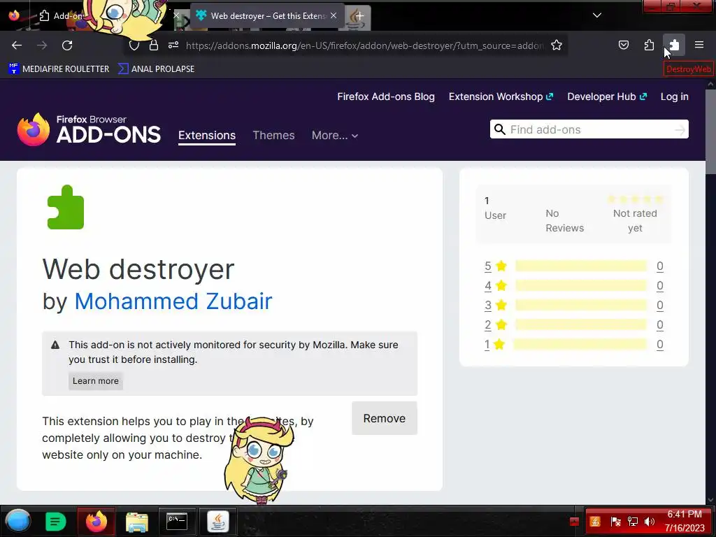The height and width of the screenshot is (537, 716).
Task: Click the Find add-ons search field
Action: pos(589,129)
